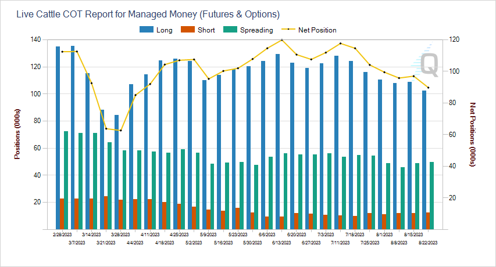Click the green Spreading bar for 2/28/2023
This screenshot has height=267, width=496.
66,180
